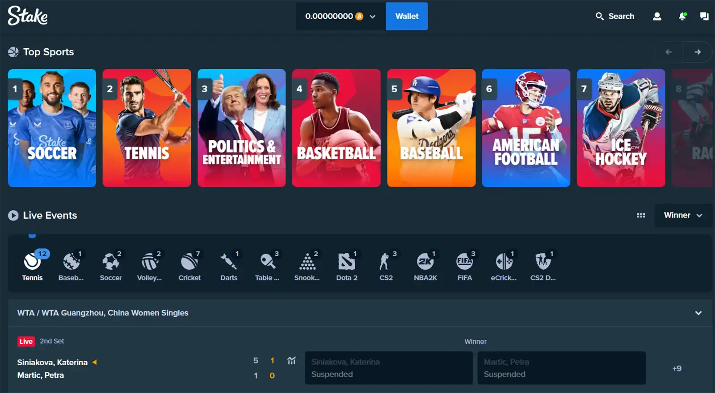The height and width of the screenshot is (393, 715).
Task: Select the Baseball live events tab
Action: [71, 266]
